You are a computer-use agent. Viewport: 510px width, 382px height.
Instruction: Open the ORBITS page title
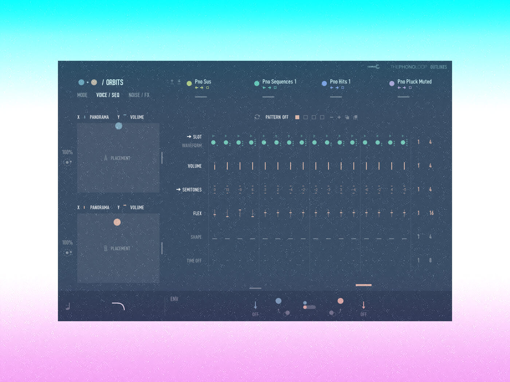pos(113,82)
